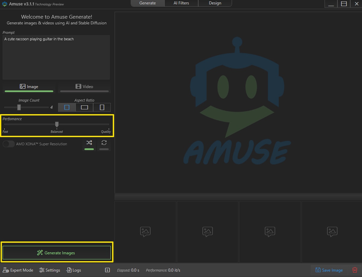Switch to the Design tab
The height and width of the screenshot is (277, 362).
[x=215, y=3]
